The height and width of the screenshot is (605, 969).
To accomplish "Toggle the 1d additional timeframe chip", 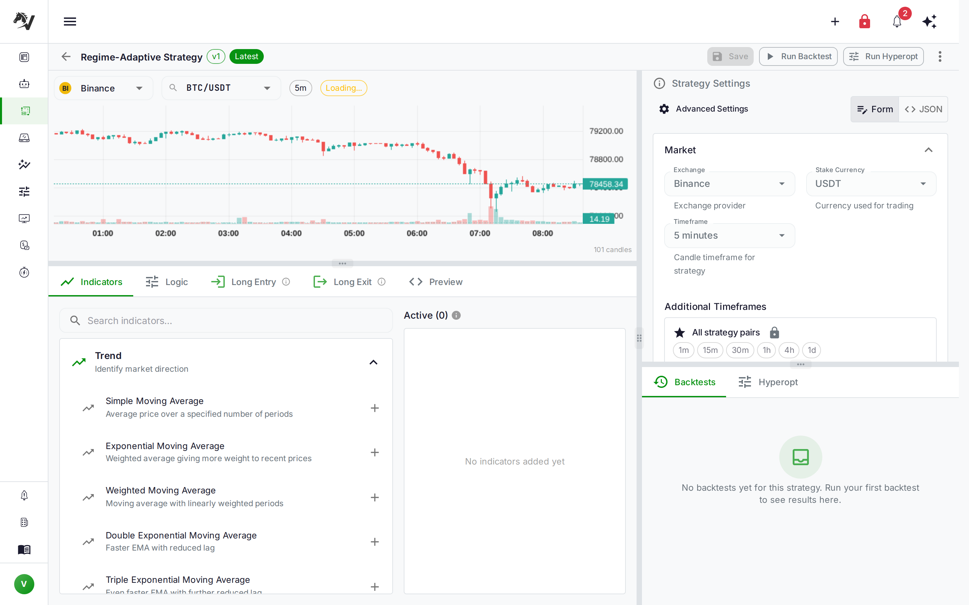I will (812, 350).
